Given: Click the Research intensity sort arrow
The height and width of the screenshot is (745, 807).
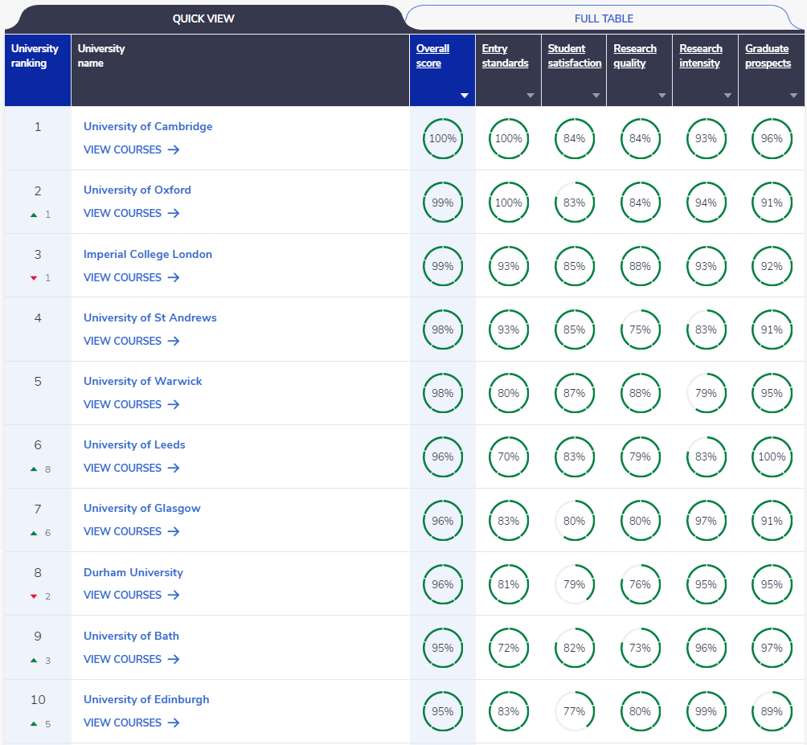Looking at the screenshot, I should click(727, 95).
